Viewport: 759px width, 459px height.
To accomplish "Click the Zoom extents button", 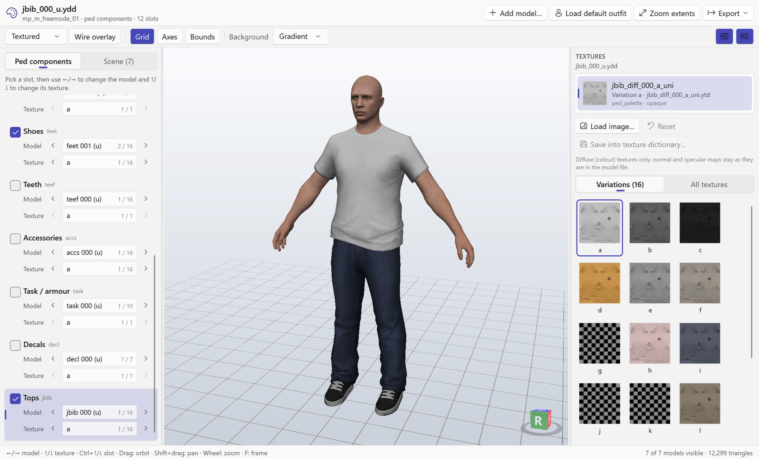I will pos(667,13).
